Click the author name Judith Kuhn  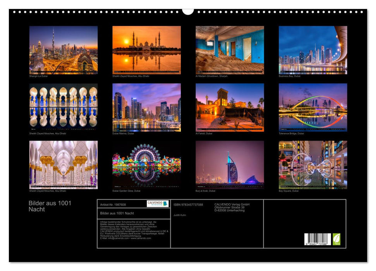pos(180,215)
